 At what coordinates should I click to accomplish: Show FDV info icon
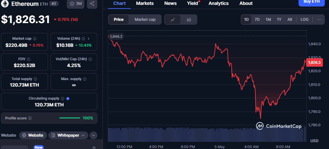pos(29,59)
